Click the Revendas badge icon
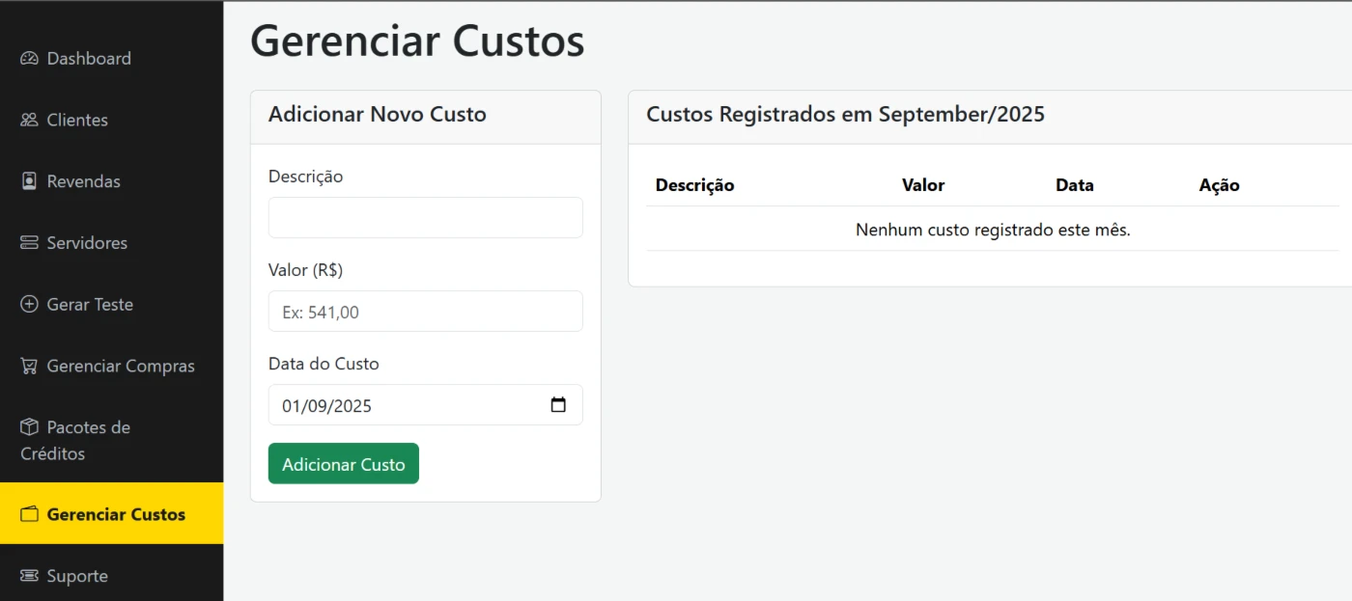1352x601 pixels. [x=29, y=181]
